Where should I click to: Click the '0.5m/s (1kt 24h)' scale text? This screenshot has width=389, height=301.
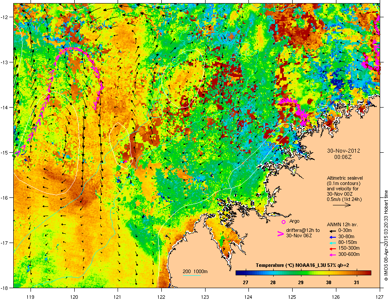(344, 199)
